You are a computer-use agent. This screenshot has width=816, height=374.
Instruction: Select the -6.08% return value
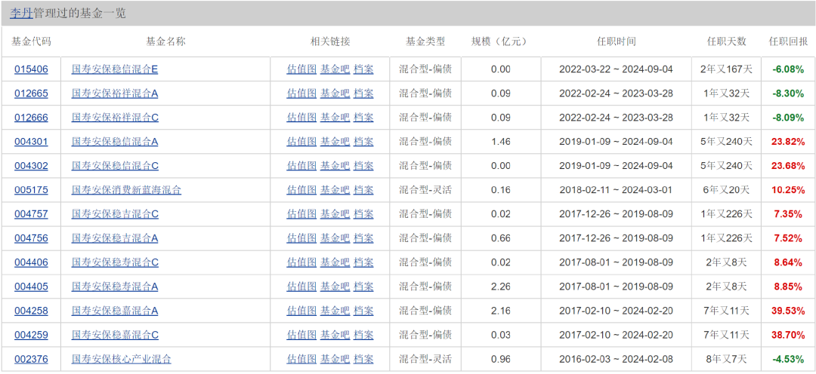pyautogui.click(x=788, y=69)
